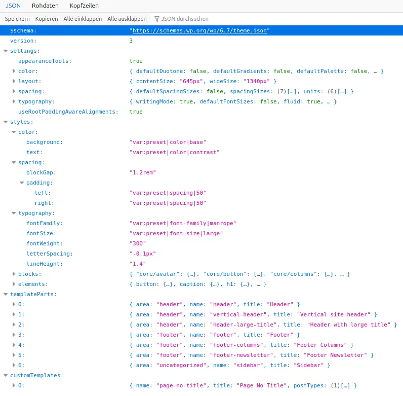This screenshot has height=396, width=403.
Task: Collapse the padding node arrow
Action: [22, 183]
